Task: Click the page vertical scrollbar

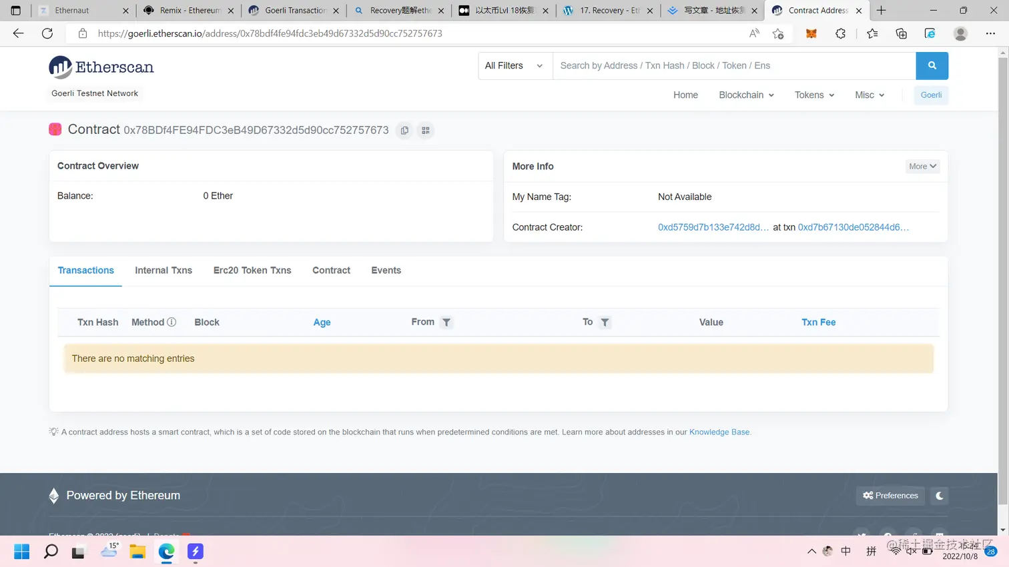Action: 1003,280
